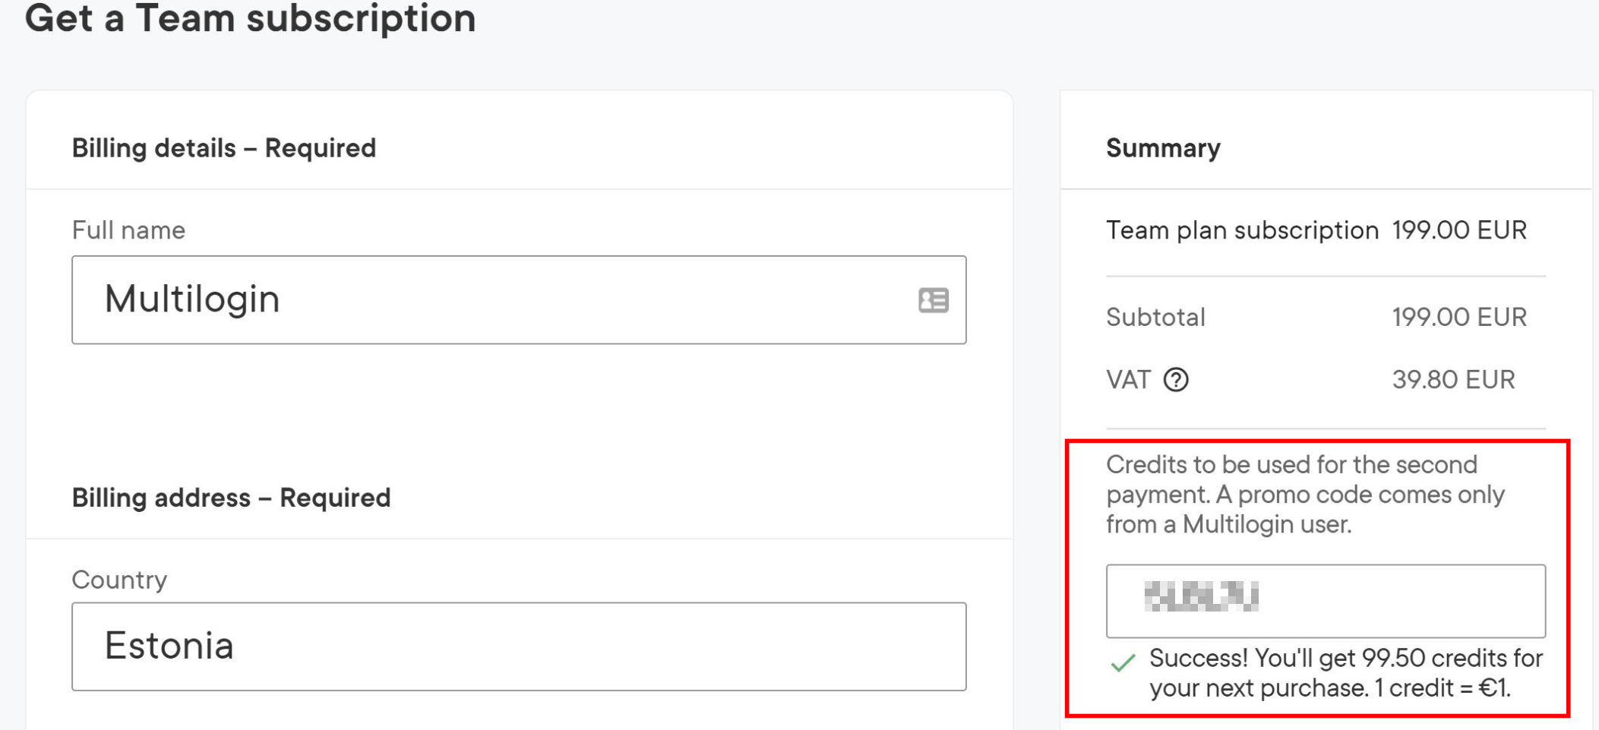Click the green success checkmark icon
Image resolution: width=1599 pixels, height=730 pixels.
click(x=1123, y=663)
